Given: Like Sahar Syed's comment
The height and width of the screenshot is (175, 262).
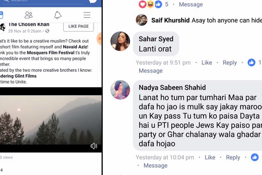Looking at the screenshot, I should coord(207,63).
